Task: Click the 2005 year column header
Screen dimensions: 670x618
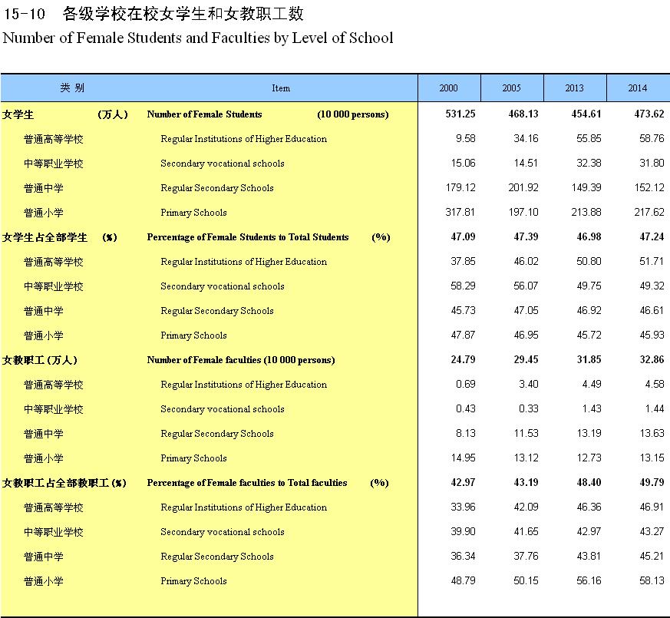Action: click(511, 88)
